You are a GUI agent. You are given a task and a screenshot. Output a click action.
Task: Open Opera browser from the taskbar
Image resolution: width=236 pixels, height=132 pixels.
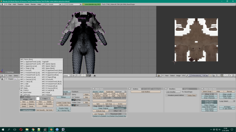click(21, 129)
